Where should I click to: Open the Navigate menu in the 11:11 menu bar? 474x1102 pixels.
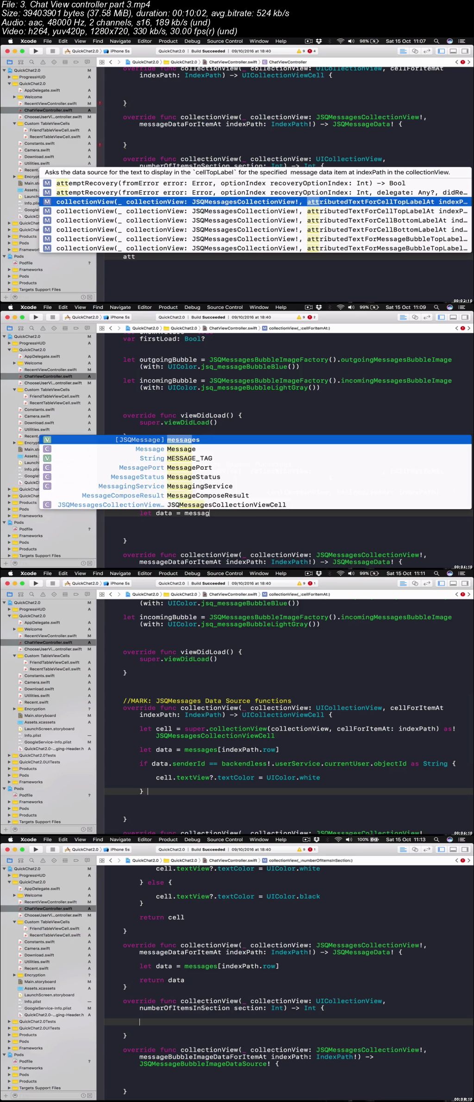click(120, 573)
